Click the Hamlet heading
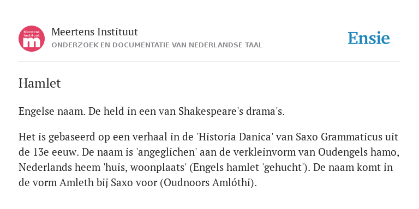Screen dimensions: 419x209 point(39,83)
